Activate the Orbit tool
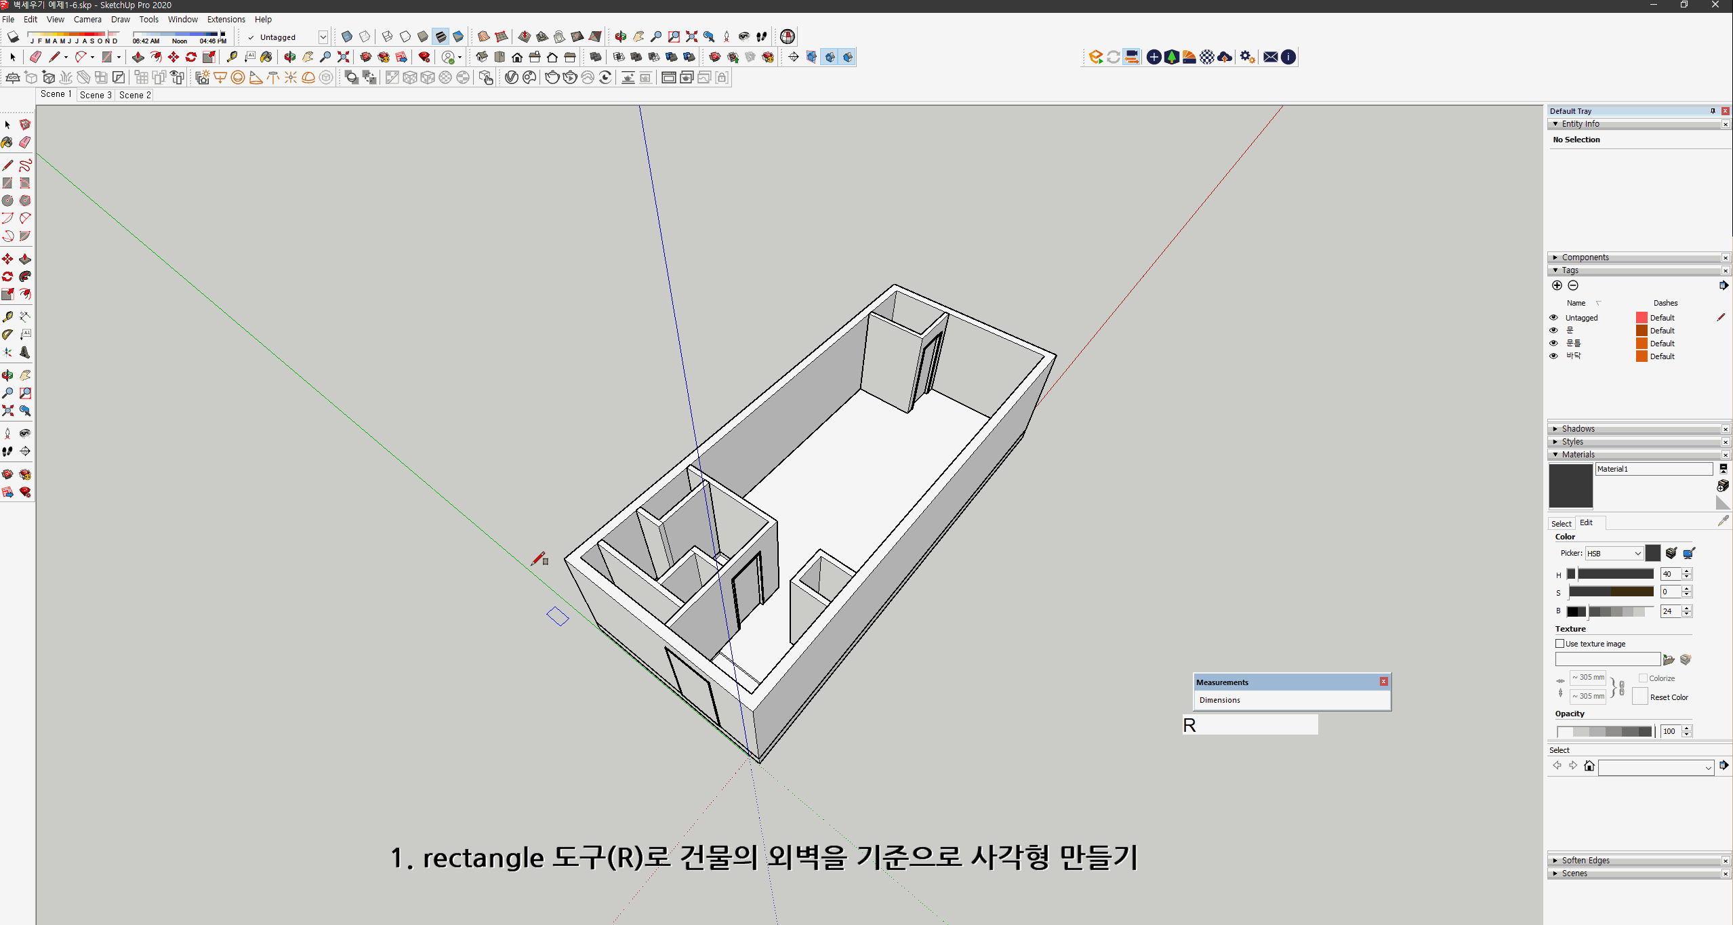 pyautogui.click(x=8, y=375)
